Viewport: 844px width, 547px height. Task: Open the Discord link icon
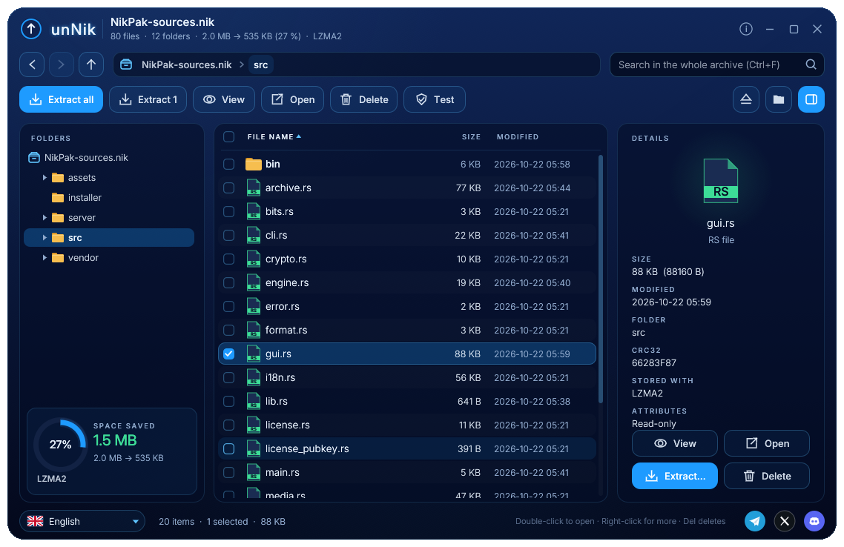pos(814,521)
